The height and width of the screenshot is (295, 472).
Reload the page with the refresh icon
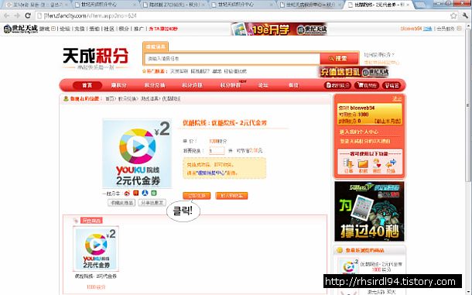pyautogui.click(x=28, y=15)
